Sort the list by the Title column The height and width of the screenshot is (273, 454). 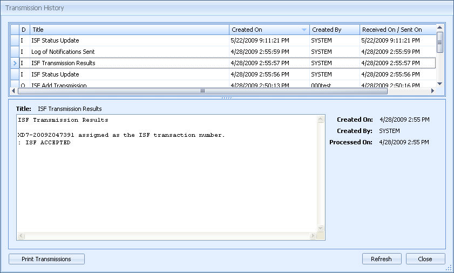(130, 30)
